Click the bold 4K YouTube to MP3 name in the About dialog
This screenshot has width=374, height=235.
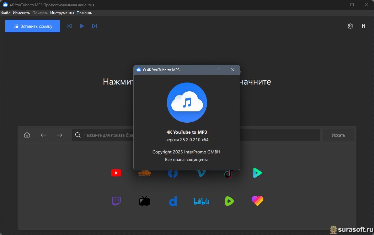click(187, 132)
